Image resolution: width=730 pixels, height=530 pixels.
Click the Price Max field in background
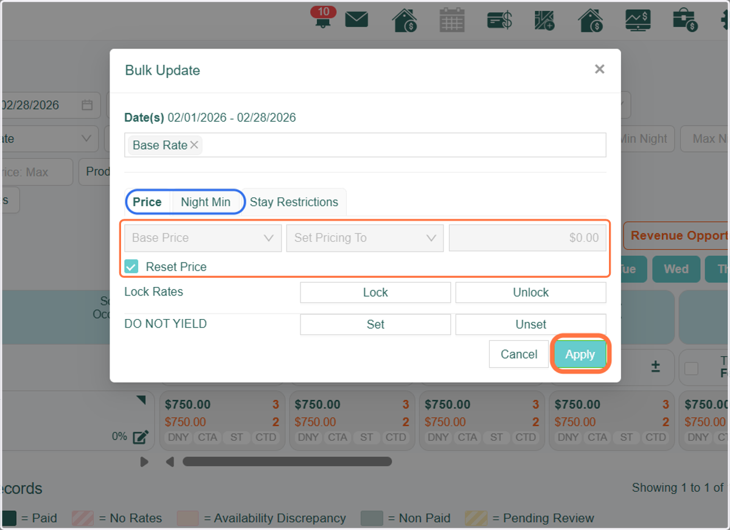click(36, 172)
